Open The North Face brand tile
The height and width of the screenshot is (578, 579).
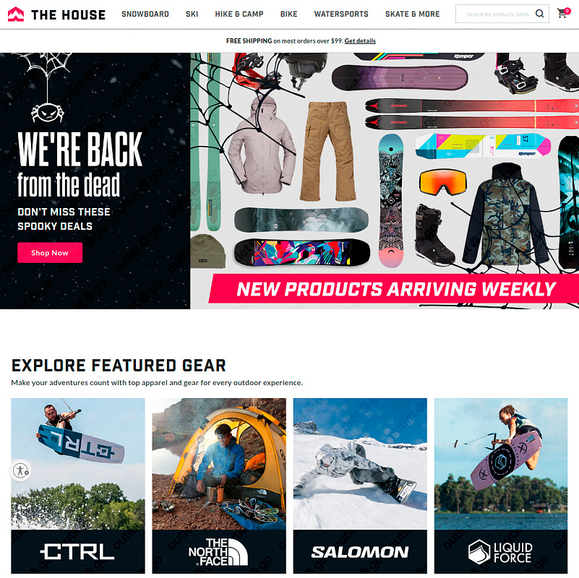[x=219, y=486]
